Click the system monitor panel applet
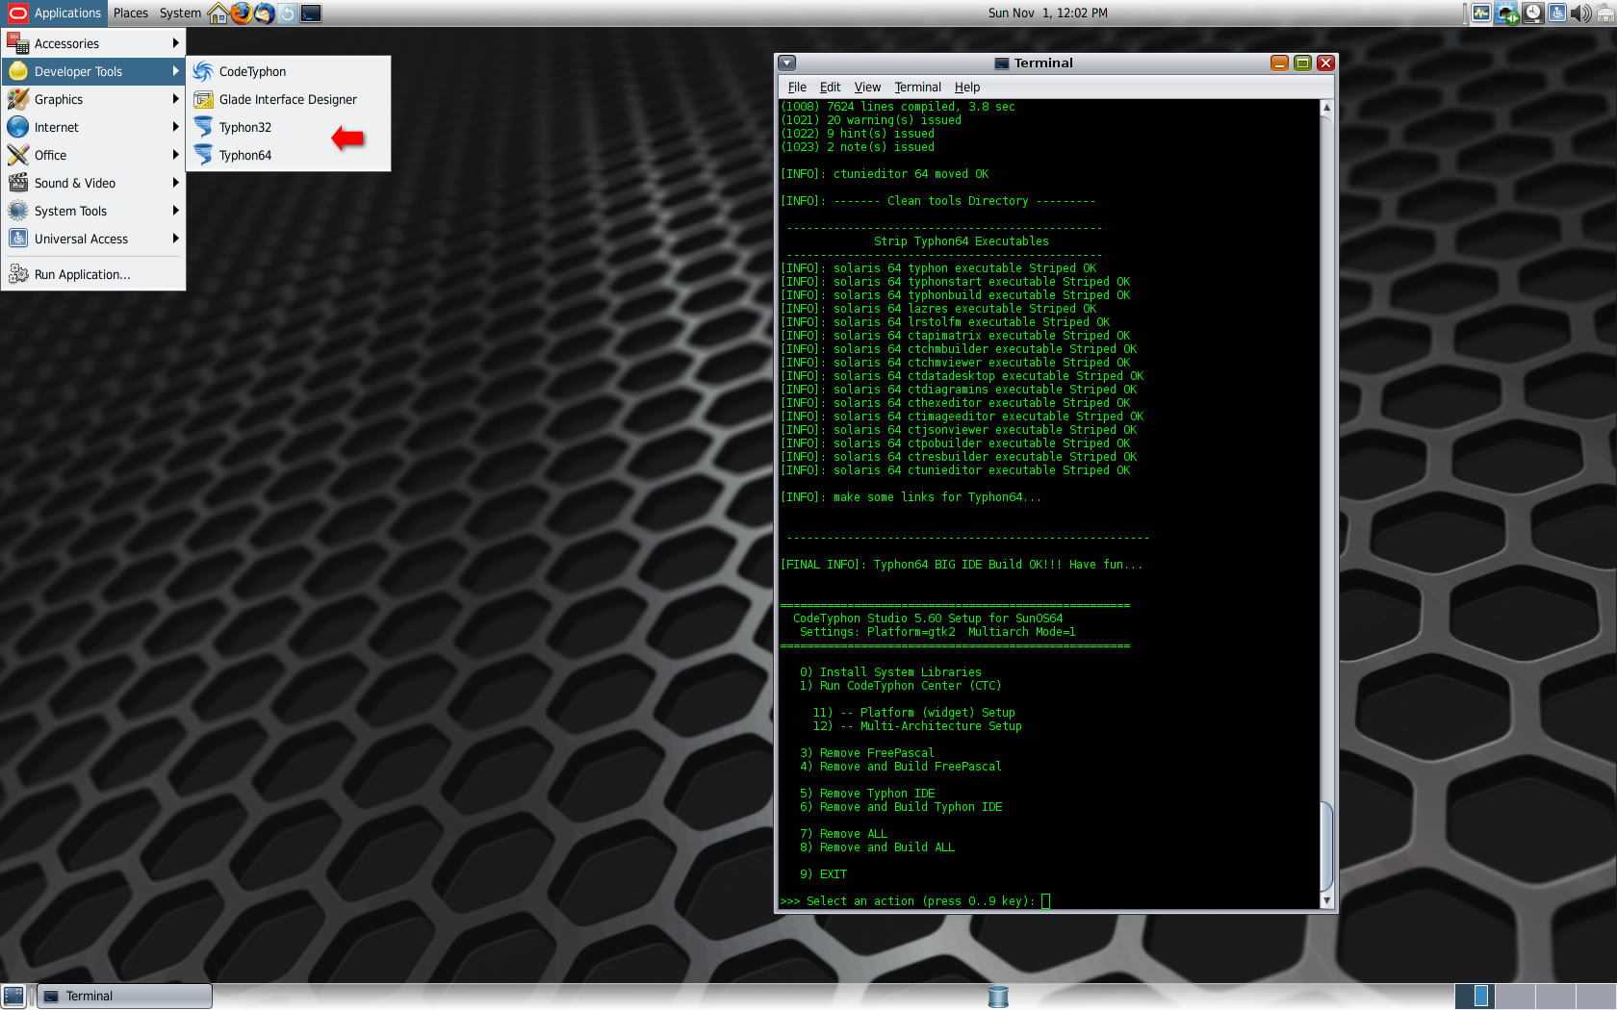1617x1010 pixels. point(1480,13)
